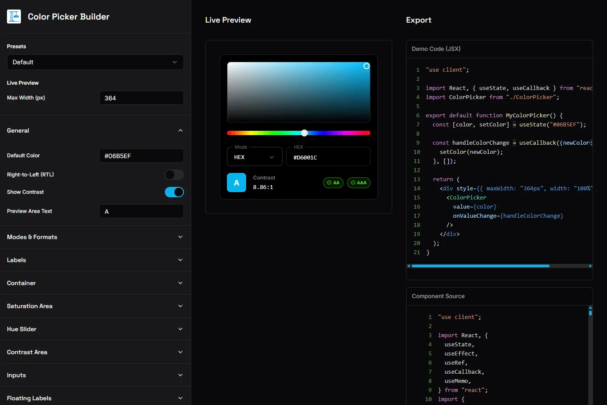
Task: Click the code line export default function MyColorPicker
Action: (x=494, y=115)
